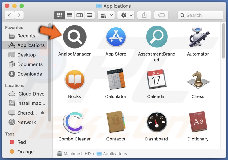Viewport: 228px width, 160px height.
Task: Switch to icon view
Action: pos(59,15)
